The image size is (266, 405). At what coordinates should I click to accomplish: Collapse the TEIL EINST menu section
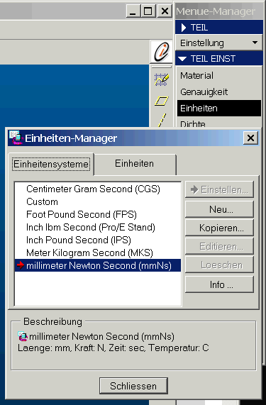pos(219,59)
